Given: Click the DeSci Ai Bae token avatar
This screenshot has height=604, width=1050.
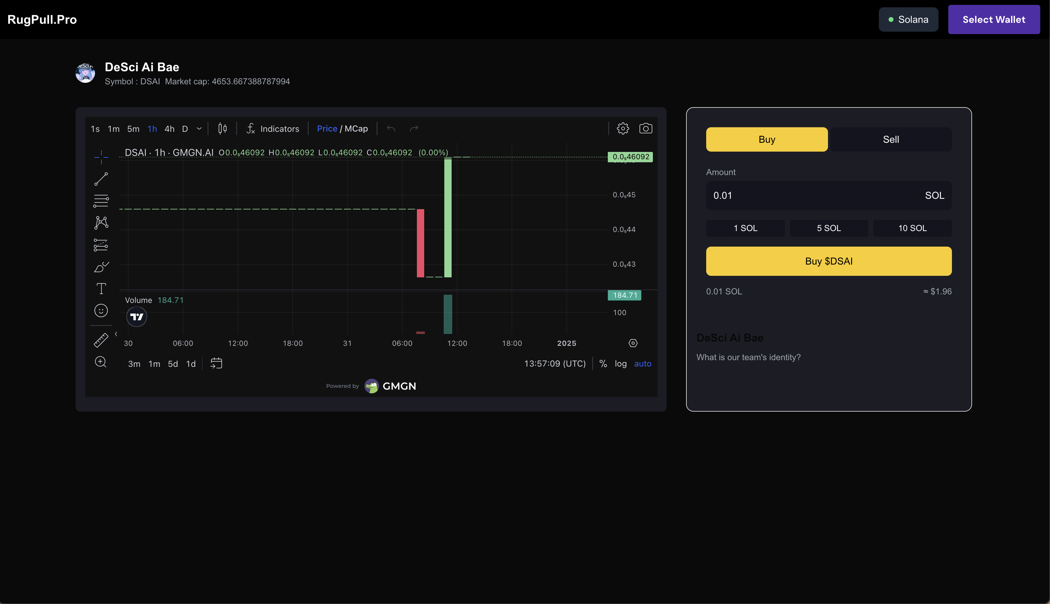Looking at the screenshot, I should tap(85, 73).
